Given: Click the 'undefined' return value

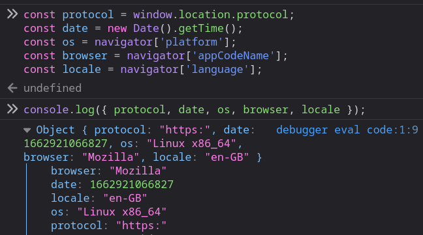Looking at the screenshot, I should (x=53, y=88).
